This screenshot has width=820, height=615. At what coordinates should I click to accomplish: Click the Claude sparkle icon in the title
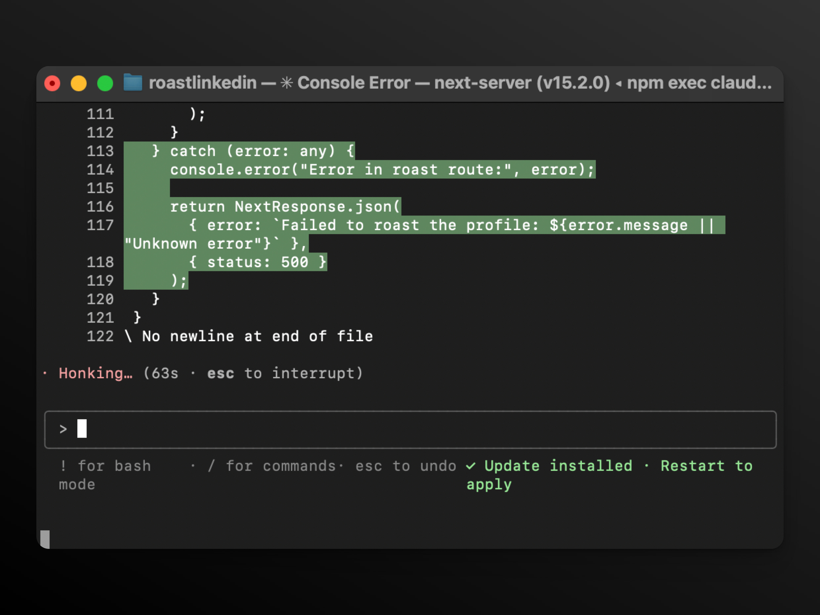(x=287, y=83)
